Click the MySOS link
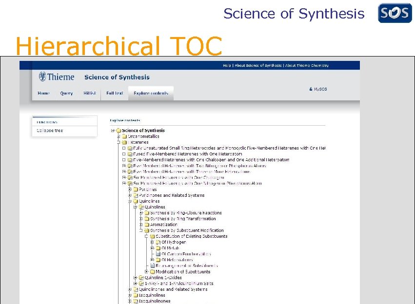Screen dimensions: 415x304 click(320, 89)
